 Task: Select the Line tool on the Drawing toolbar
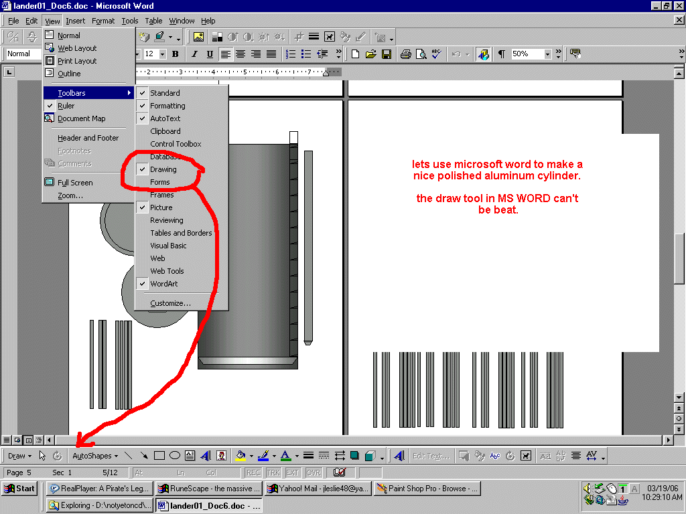128,456
